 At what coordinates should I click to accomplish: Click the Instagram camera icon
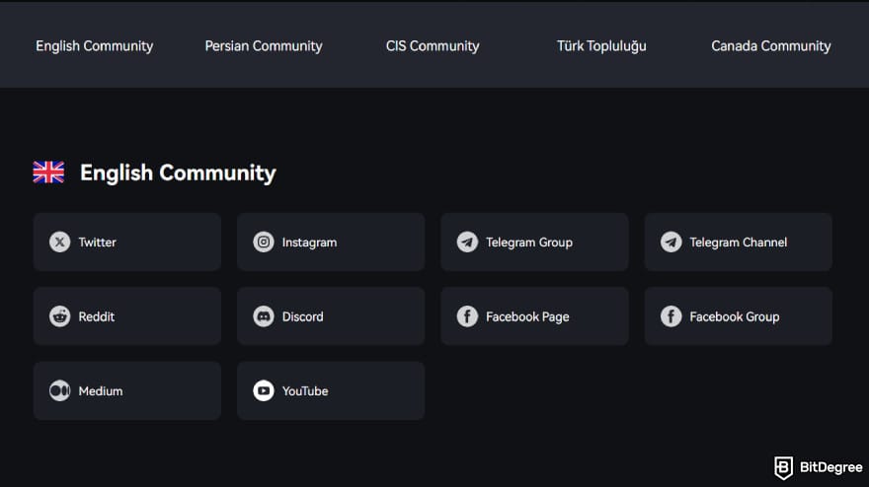click(264, 242)
